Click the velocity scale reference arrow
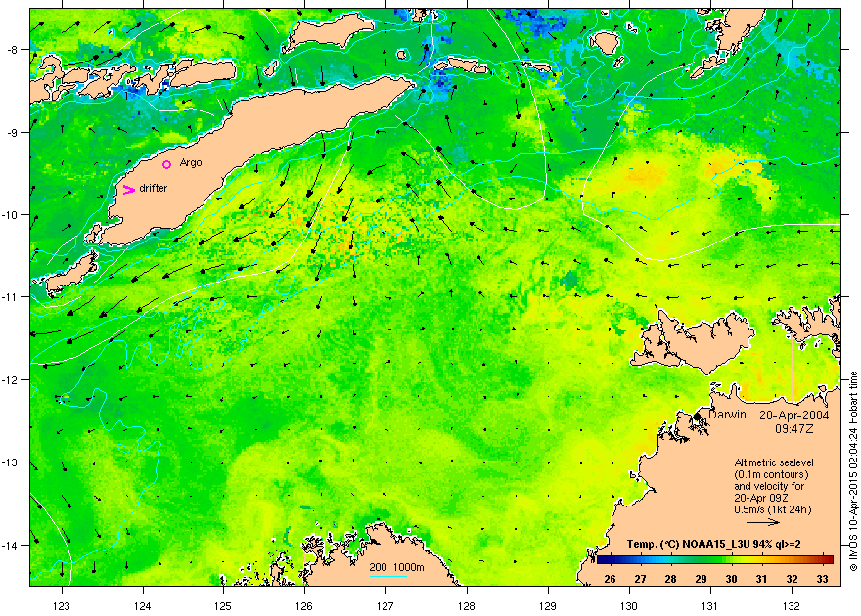This screenshot has width=861, height=616. 763,522
